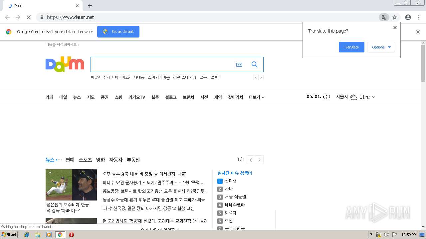Open the 뉴스 navigation item
This screenshot has width=426, height=239.
[77, 97]
